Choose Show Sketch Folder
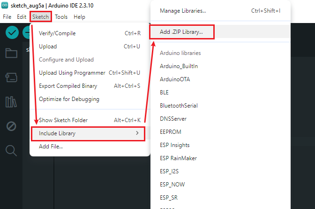 (90, 120)
